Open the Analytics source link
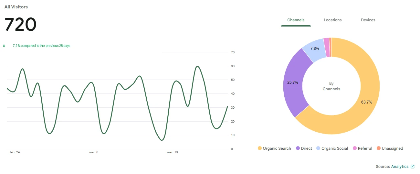420x174 pixels. point(400,167)
